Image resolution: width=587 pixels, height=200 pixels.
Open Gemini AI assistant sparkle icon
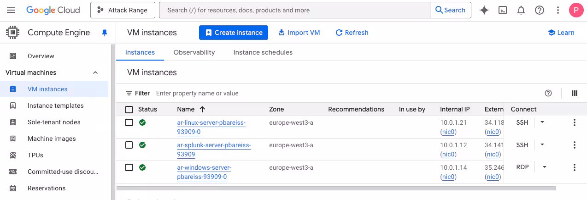click(x=484, y=10)
